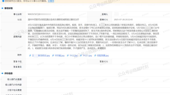The width and height of the screenshot is (170, 95).
Task: Click the 信访部门评价内容 label
Action: (13, 85)
